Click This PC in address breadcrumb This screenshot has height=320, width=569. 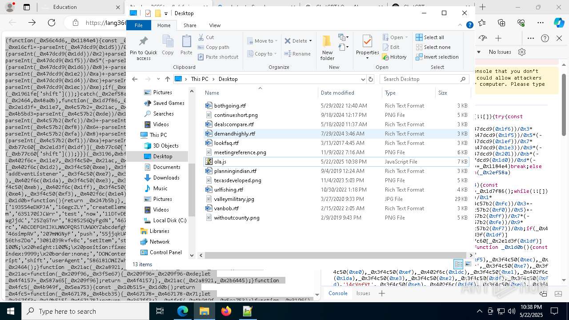pos(199,79)
